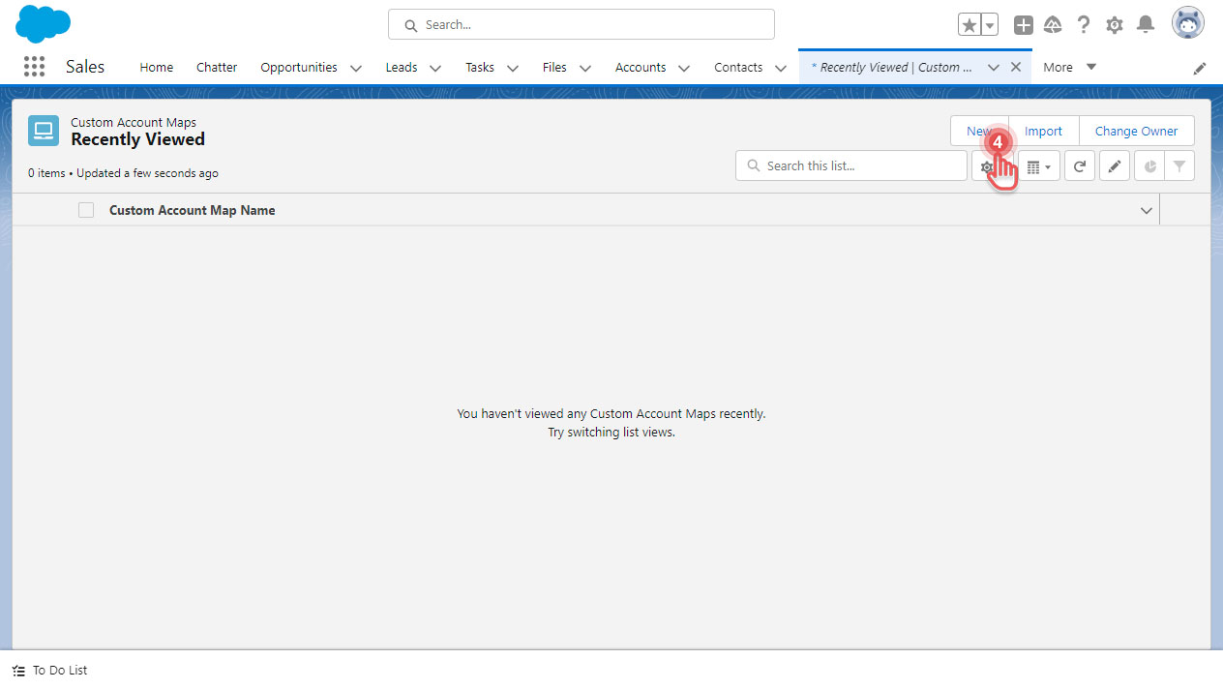Click the New button
The width and height of the screenshot is (1223, 689).
click(x=980, y=131)
